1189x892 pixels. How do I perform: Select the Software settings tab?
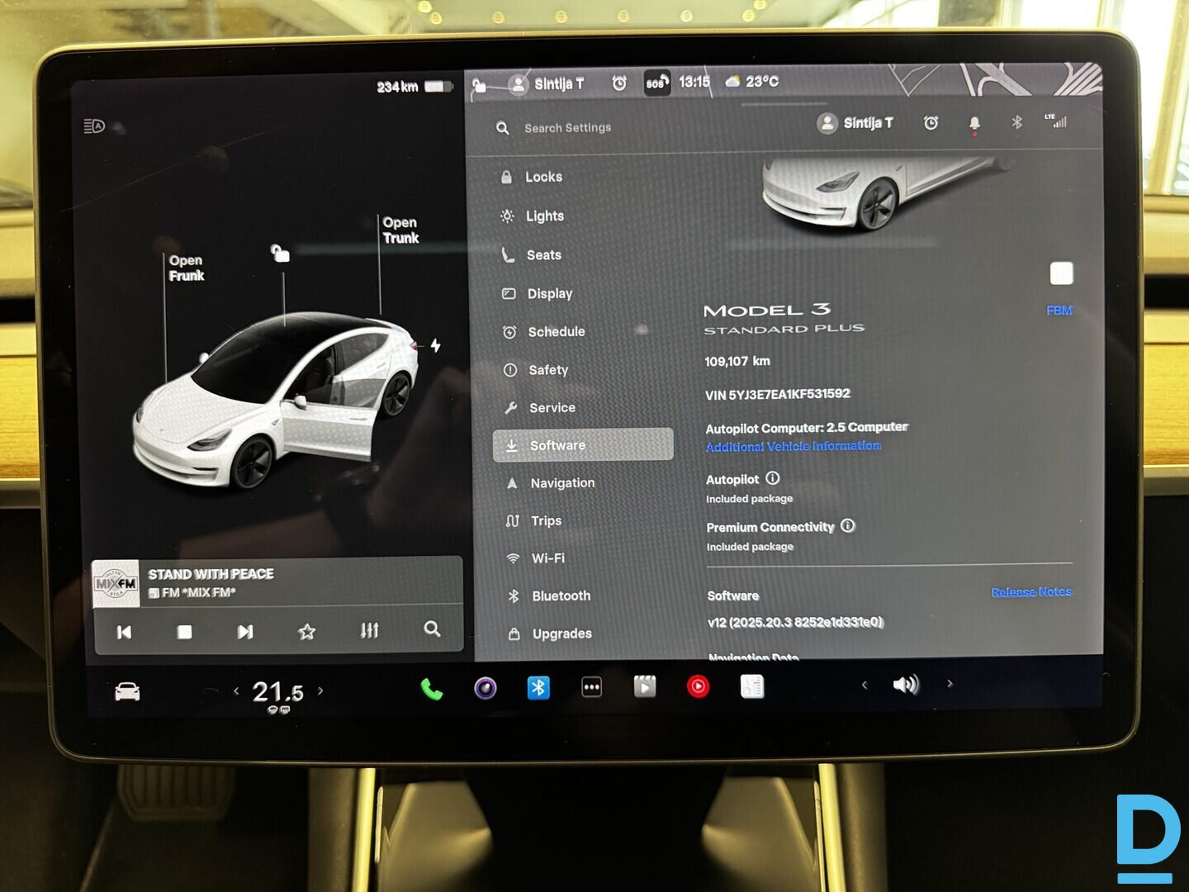coord(583,444)
